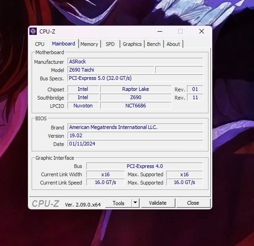Click the CPU-Z window title text
The height and width of the screenshot is (246, 254).
(x=47, y=31)
